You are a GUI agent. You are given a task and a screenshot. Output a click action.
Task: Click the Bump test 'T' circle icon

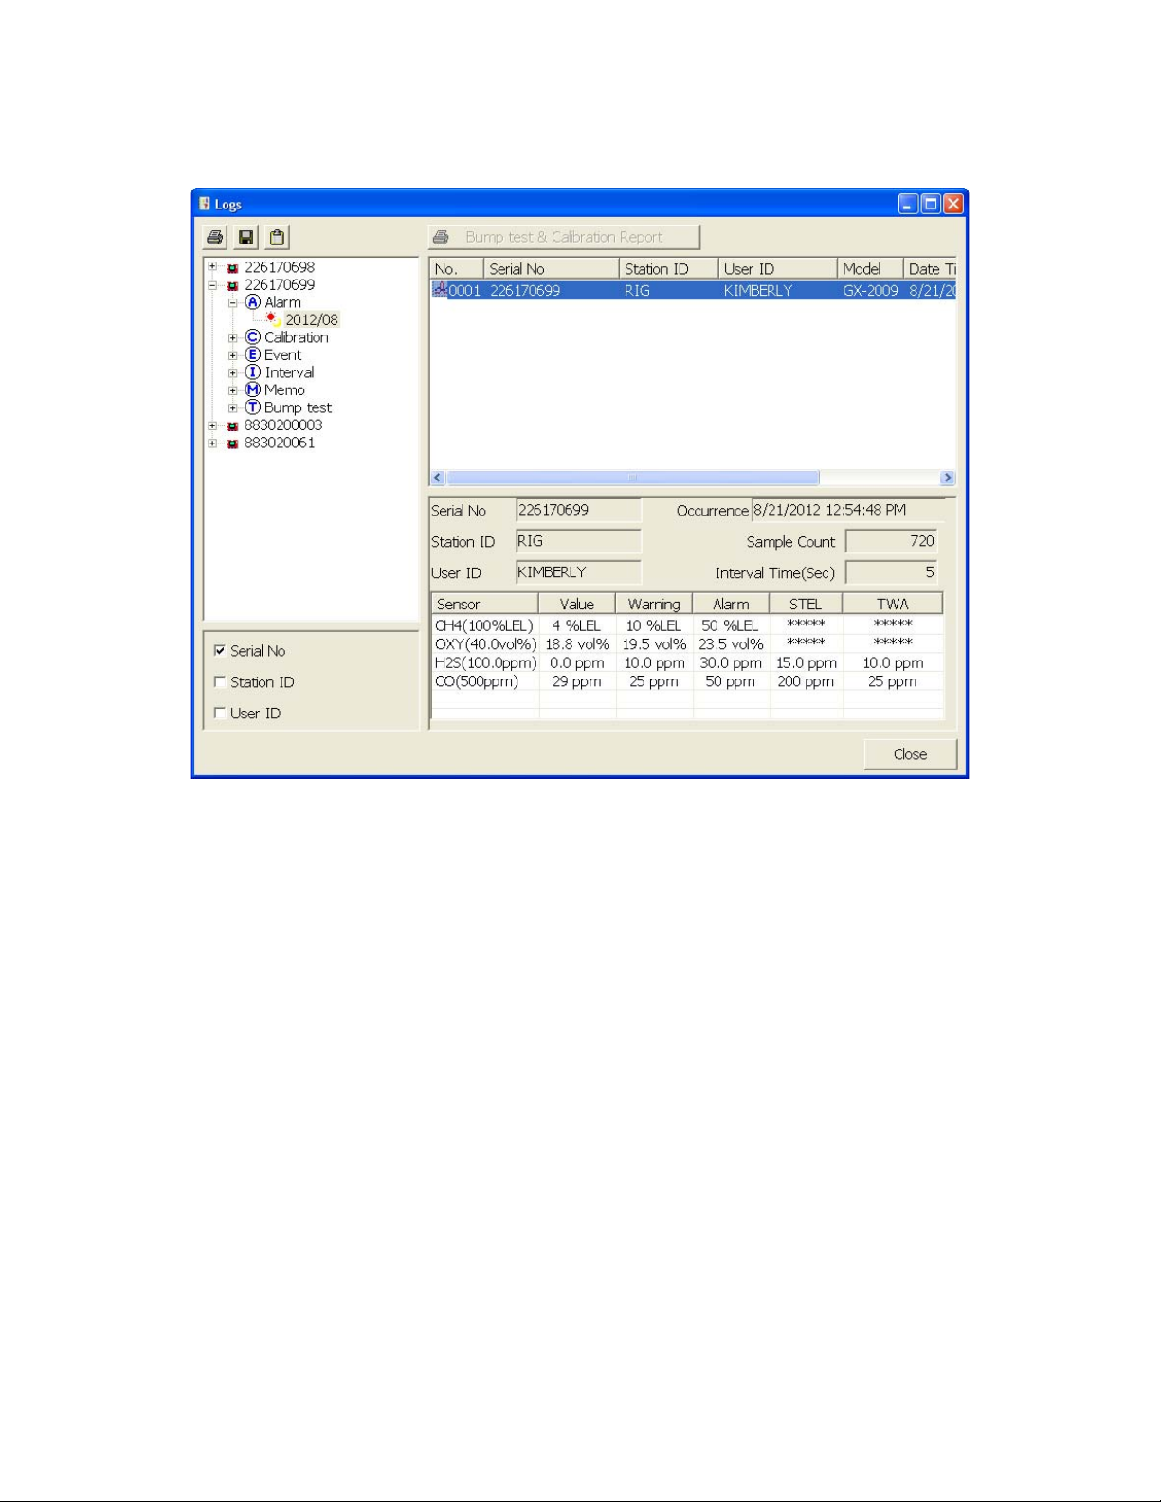(x=252, y=407)
